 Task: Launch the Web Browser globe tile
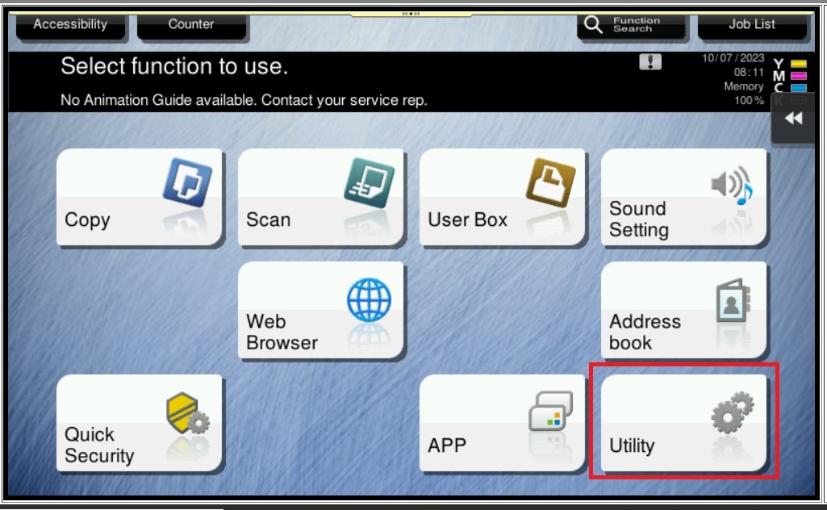(x=320, y=311)
